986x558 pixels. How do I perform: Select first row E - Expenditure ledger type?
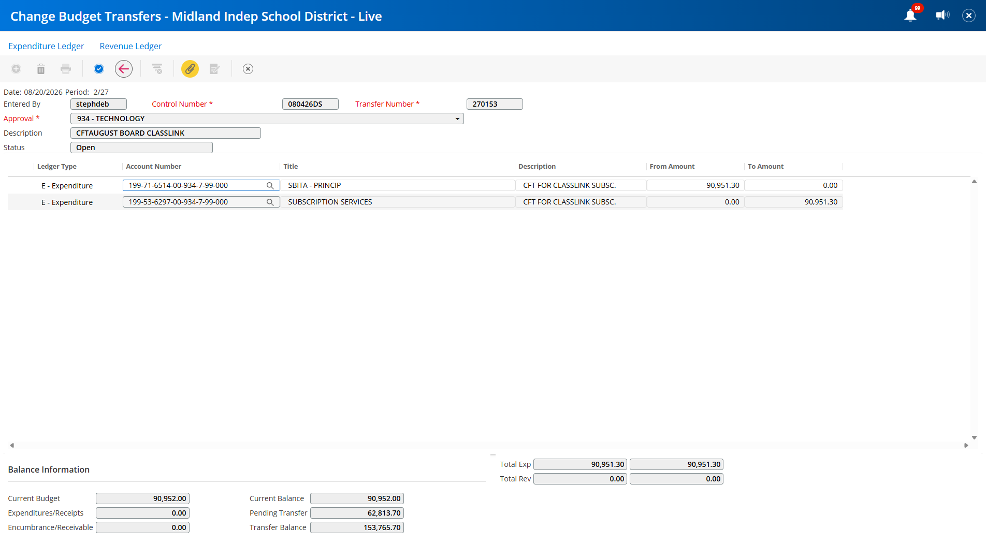(67, 186)
